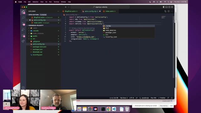Open the File menu in menu bar

pyautogui.click(x=25, y=2)
